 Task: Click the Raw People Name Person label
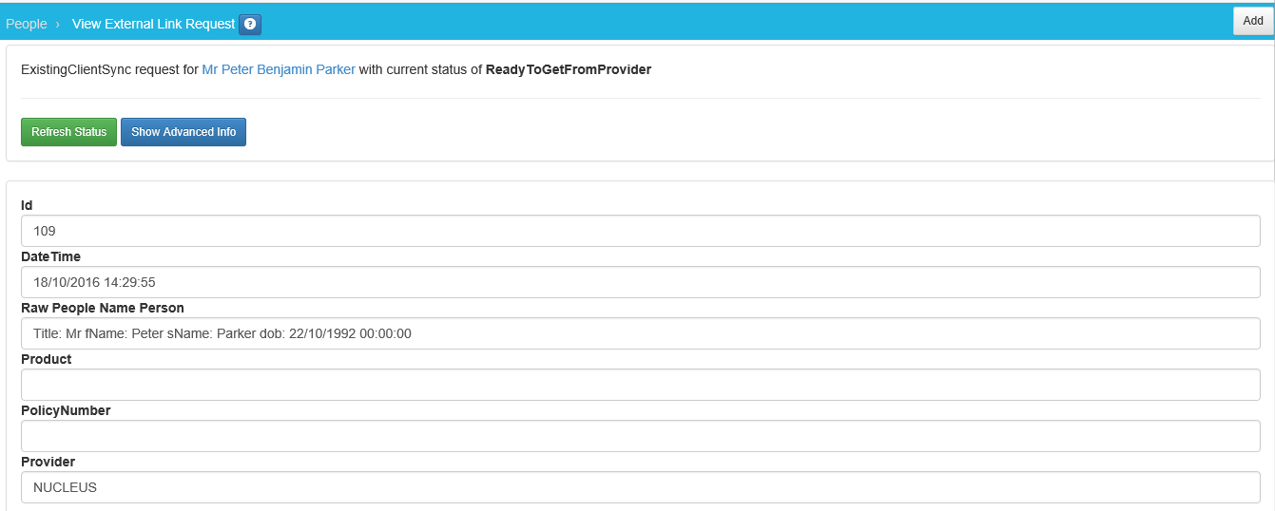click(x=103, y=308)
